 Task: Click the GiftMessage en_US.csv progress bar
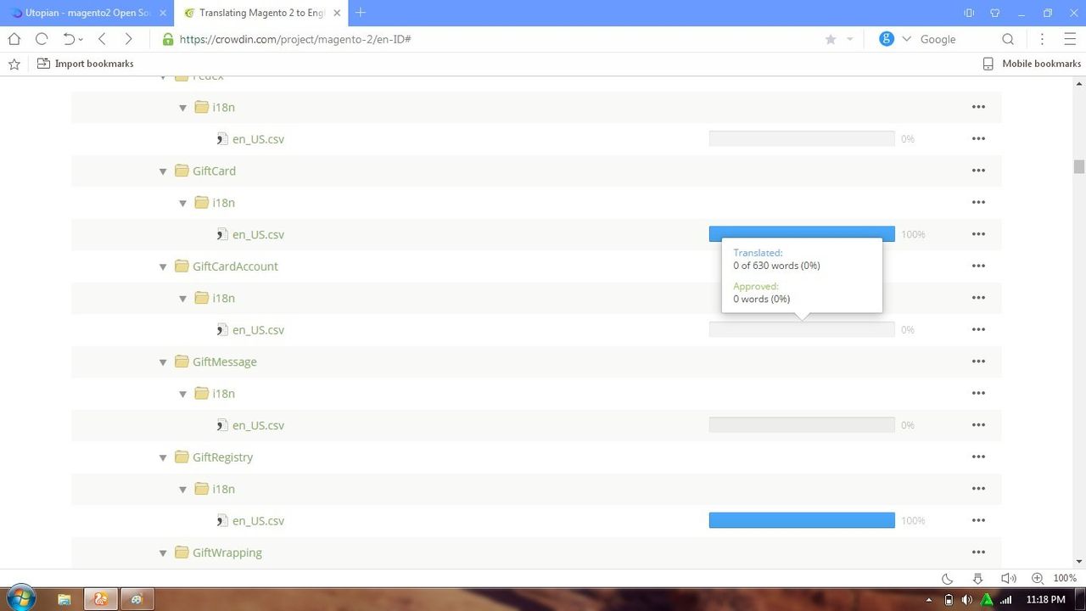click(x=802, y=425)
